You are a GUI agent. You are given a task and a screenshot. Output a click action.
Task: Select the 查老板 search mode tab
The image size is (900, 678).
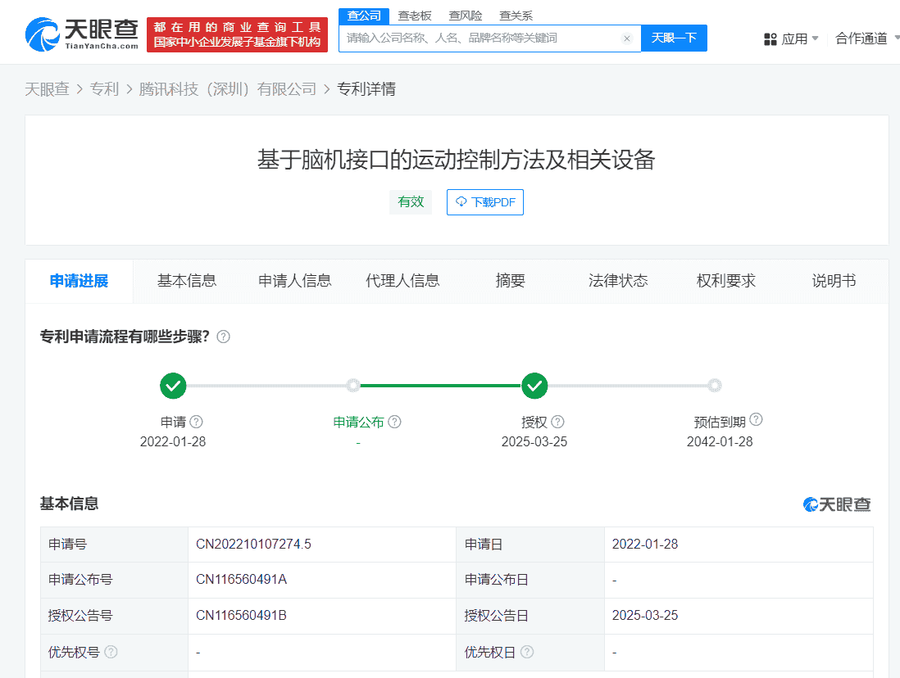(415, 16)
